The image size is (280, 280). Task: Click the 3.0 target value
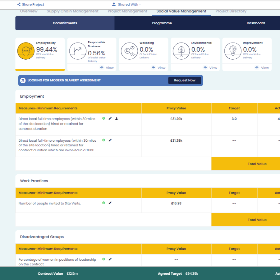pos(234,119)
